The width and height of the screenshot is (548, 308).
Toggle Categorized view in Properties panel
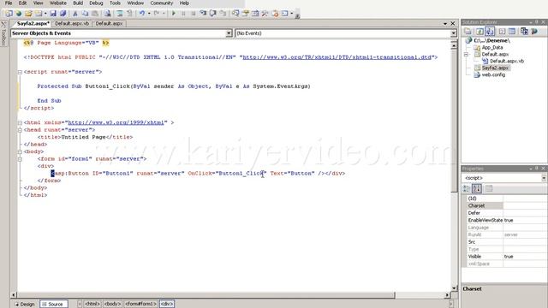click(x=466, y=188)
